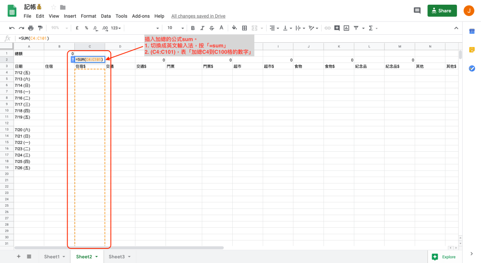Expand the more number formats dropdown

[x=116, y=28]
